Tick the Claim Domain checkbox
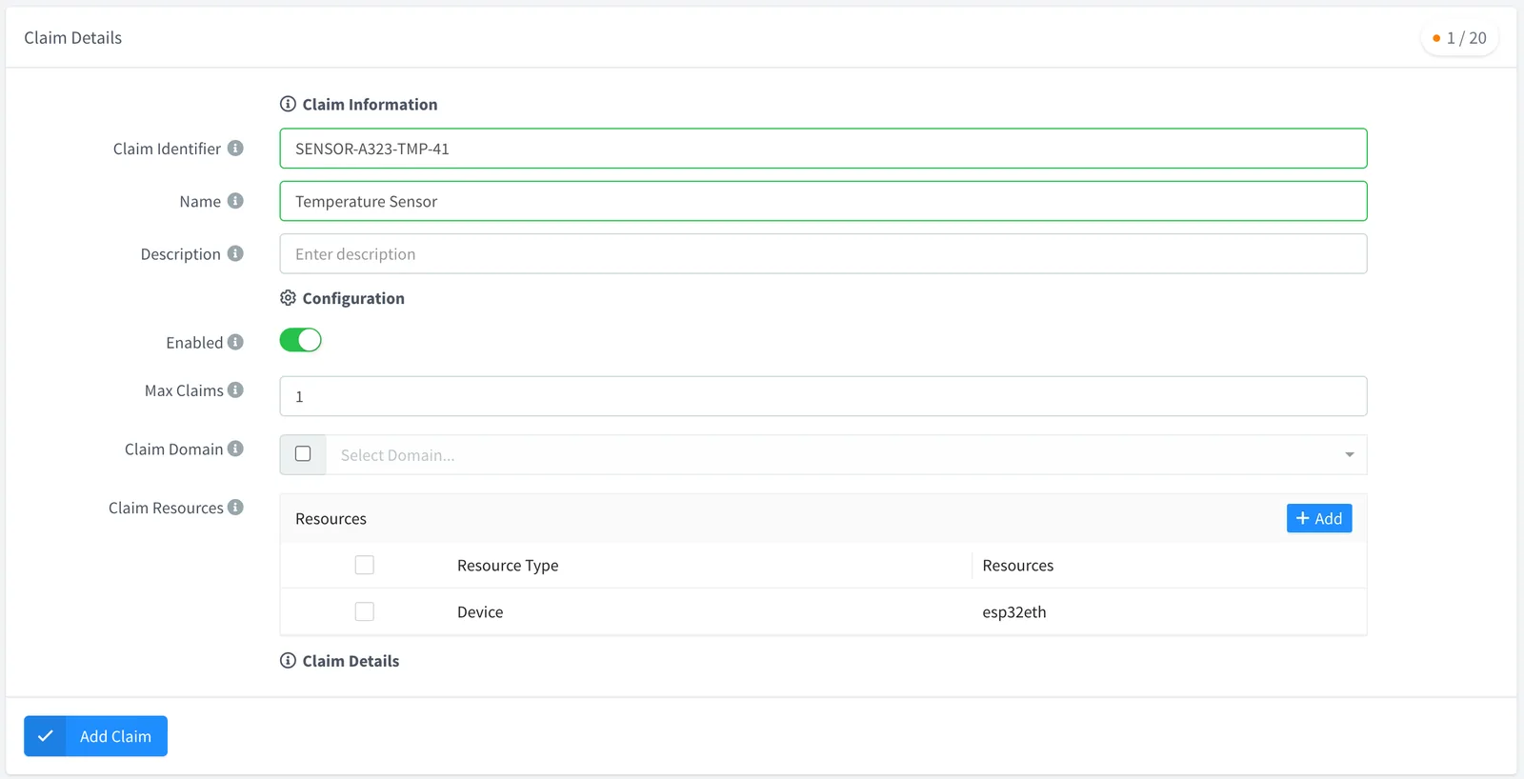The height and width of the screenshot is (779, 1524). (x=303, y=454)
